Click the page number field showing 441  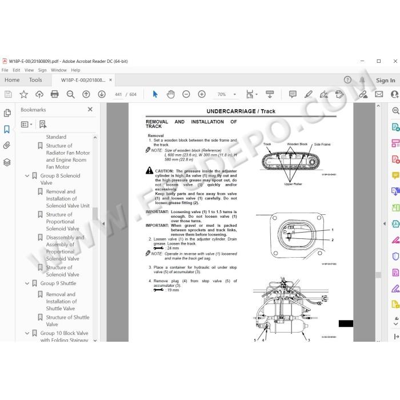[118, 94]
